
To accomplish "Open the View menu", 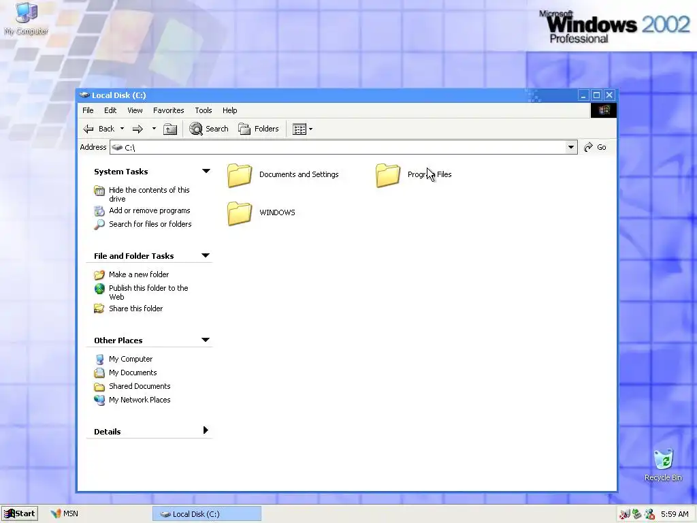I will [x=135, y=110].
